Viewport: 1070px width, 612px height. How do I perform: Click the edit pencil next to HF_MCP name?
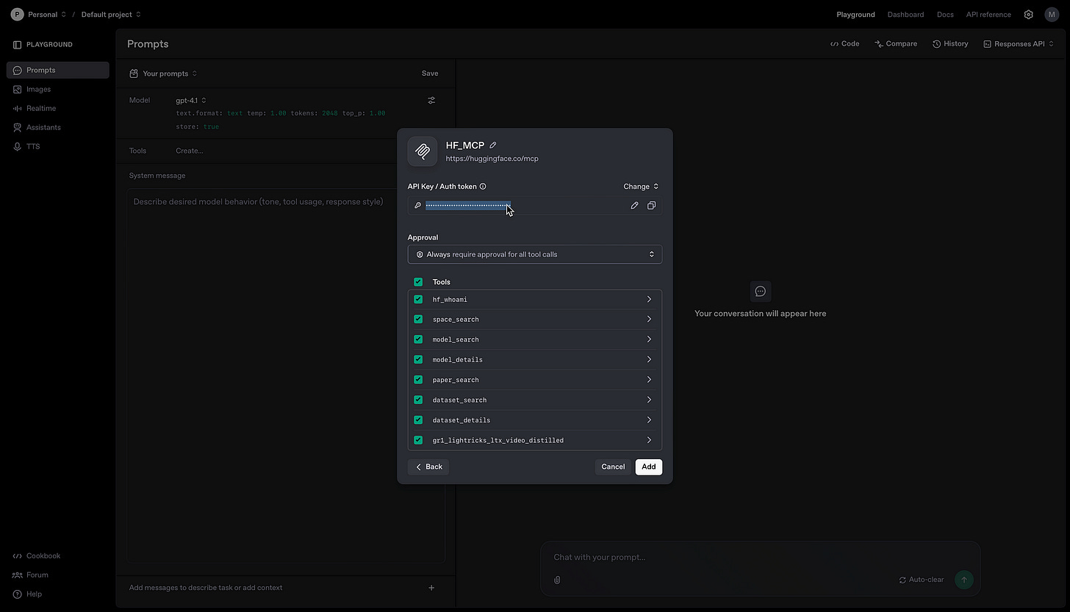click(493, 145)
